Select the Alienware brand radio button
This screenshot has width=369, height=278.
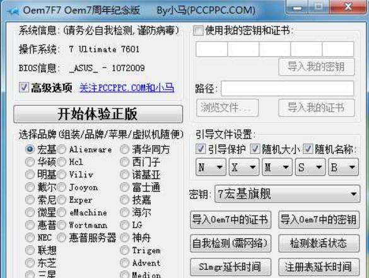coord(62,149)
